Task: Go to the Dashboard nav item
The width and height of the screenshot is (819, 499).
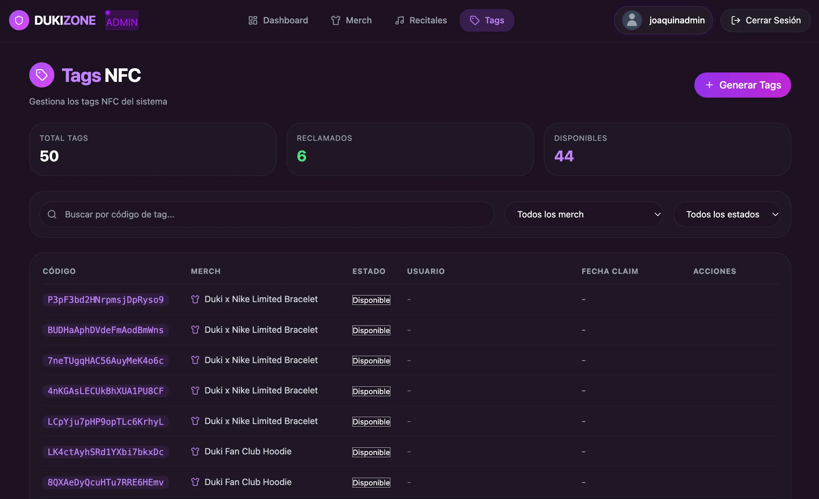Action: (278, 20)
